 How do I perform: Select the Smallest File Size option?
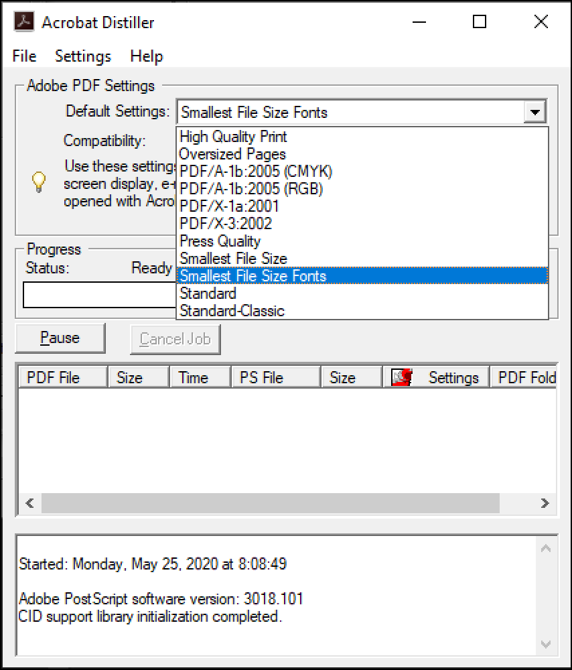tap(362, 259)
